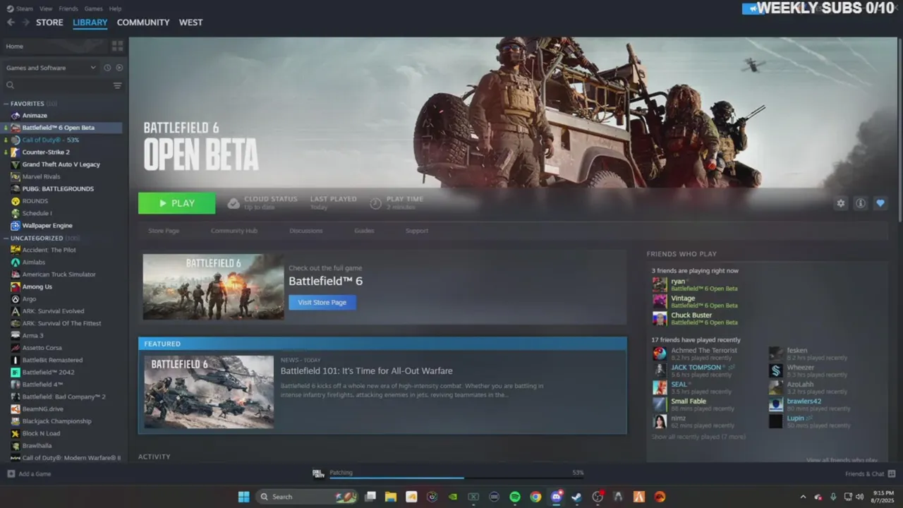Viewport: 903px width, 508px height.
Task: Open Chrome from the taskbar
Action: tap(535, 497)
